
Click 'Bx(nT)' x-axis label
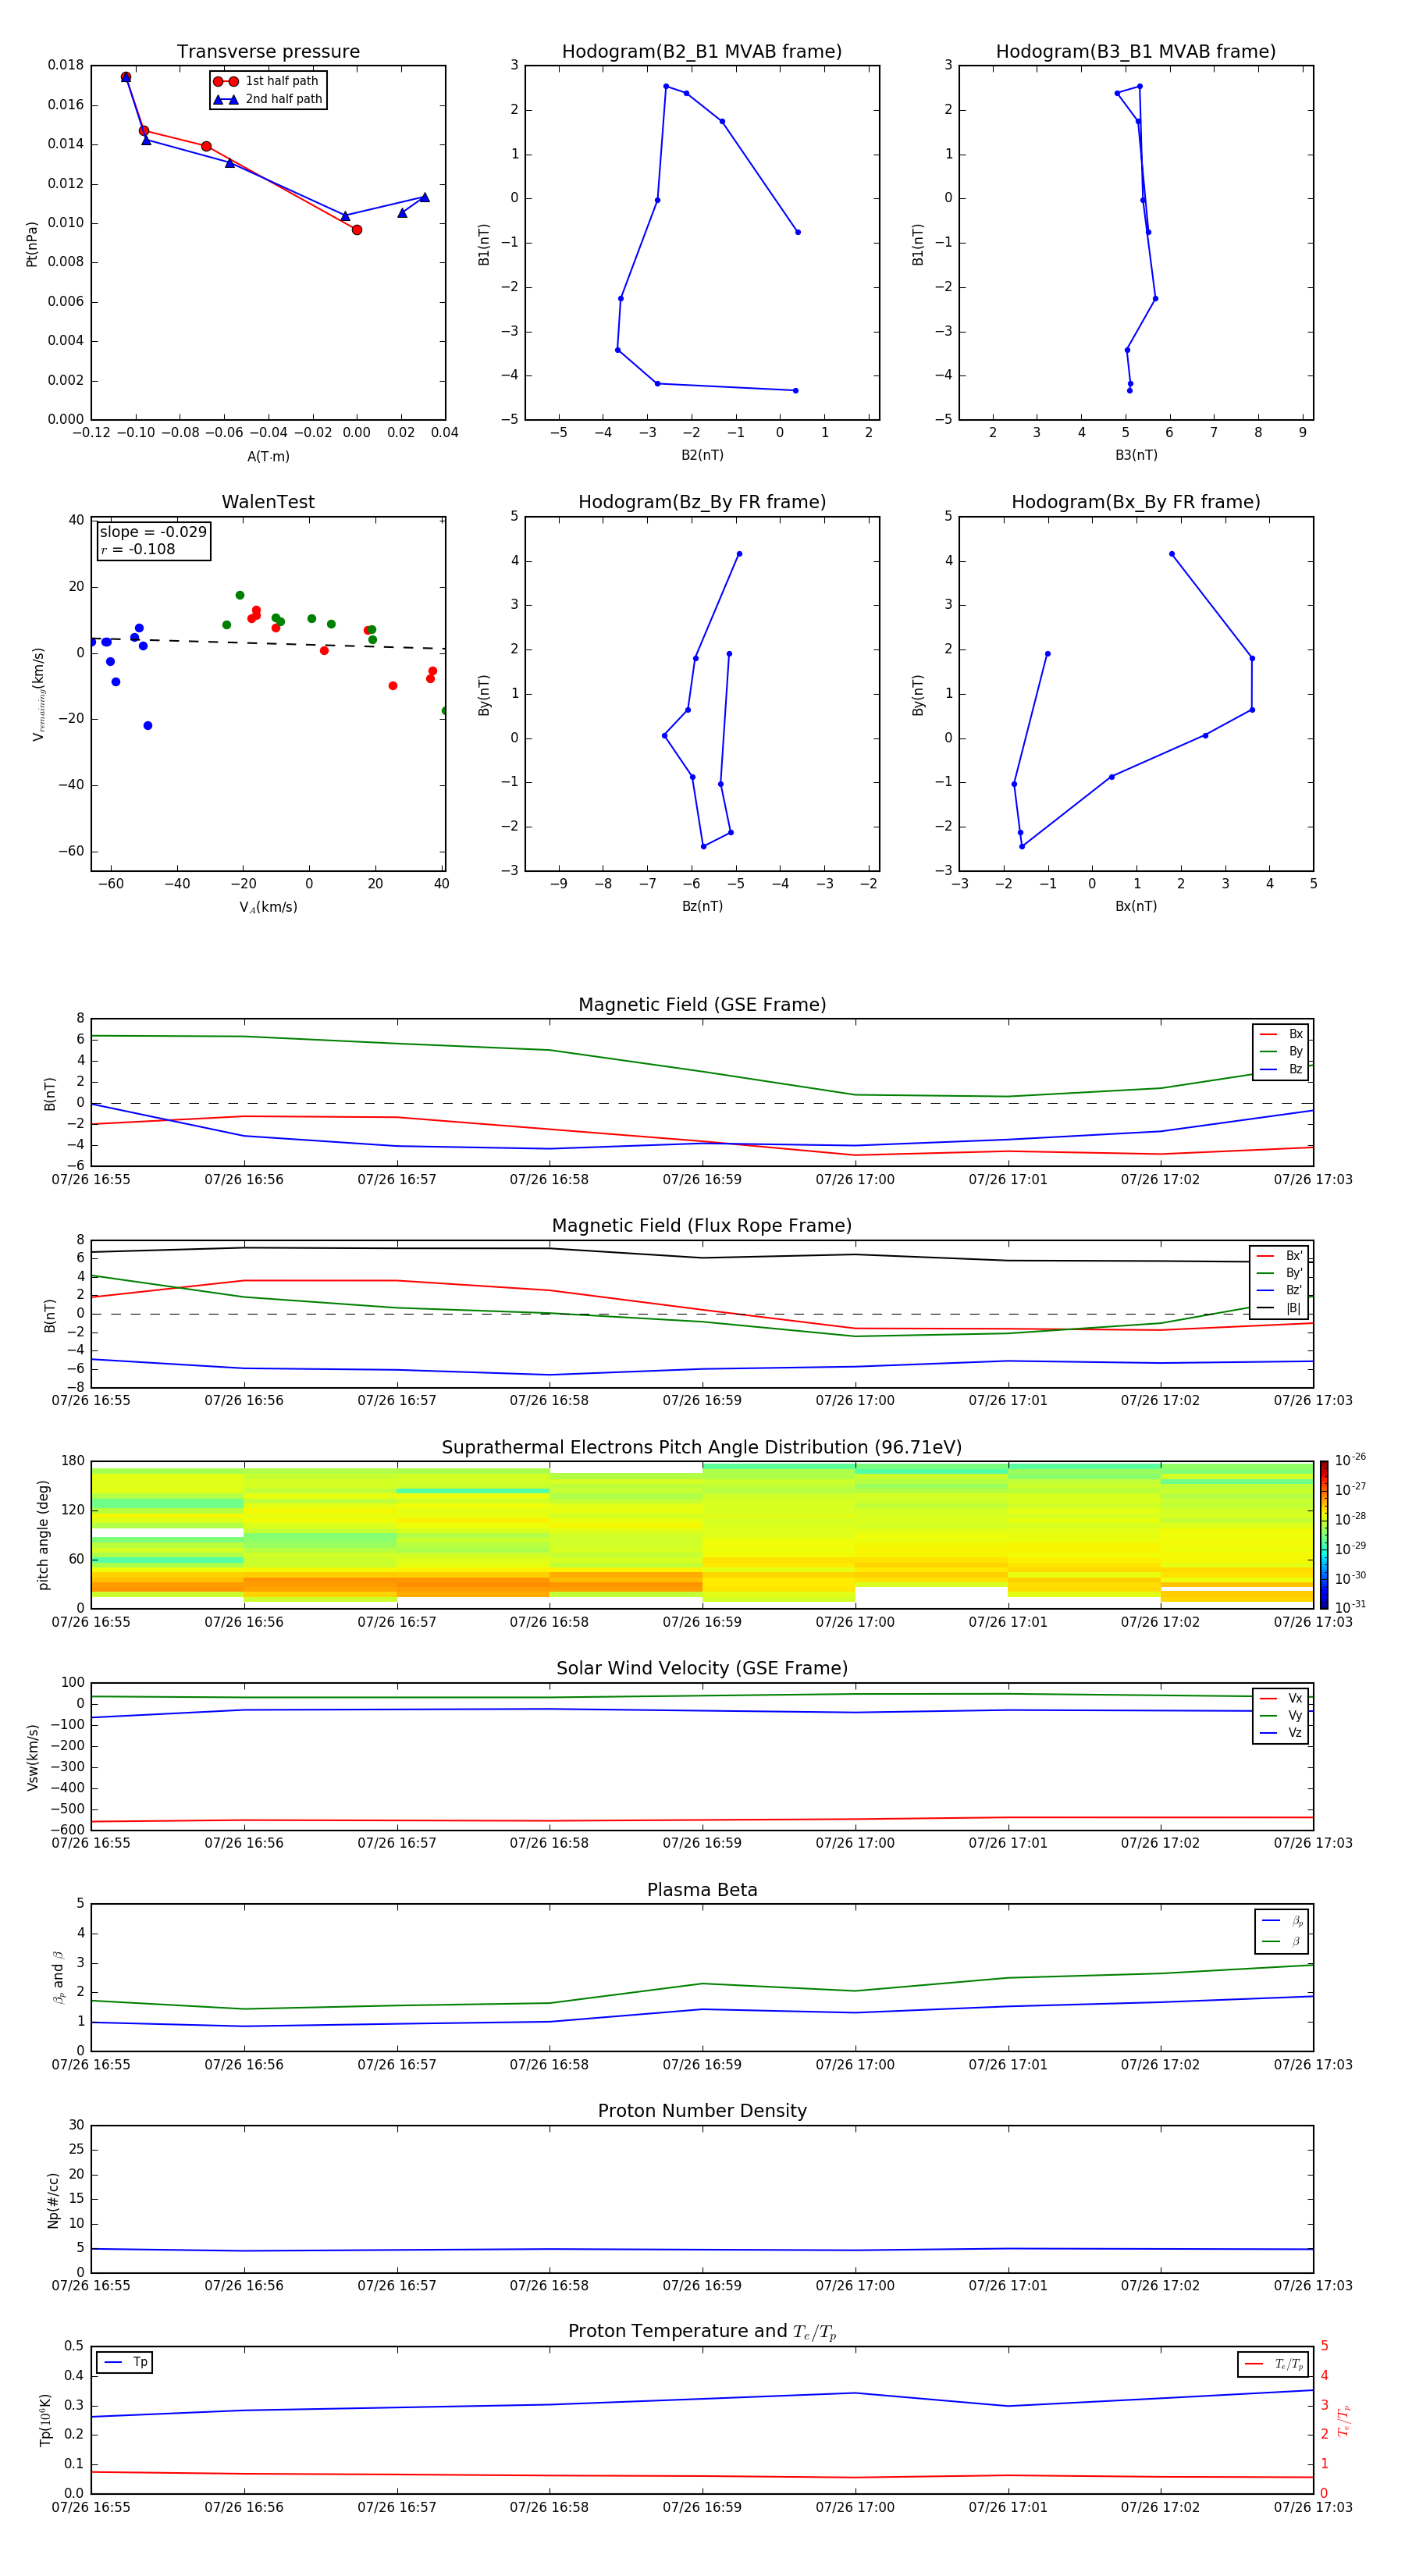[1136, 906]
